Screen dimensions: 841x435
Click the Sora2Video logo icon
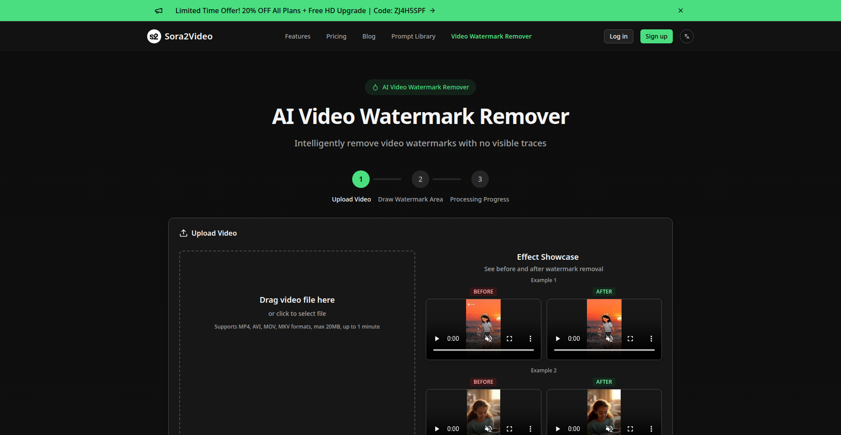click(154, 36)
